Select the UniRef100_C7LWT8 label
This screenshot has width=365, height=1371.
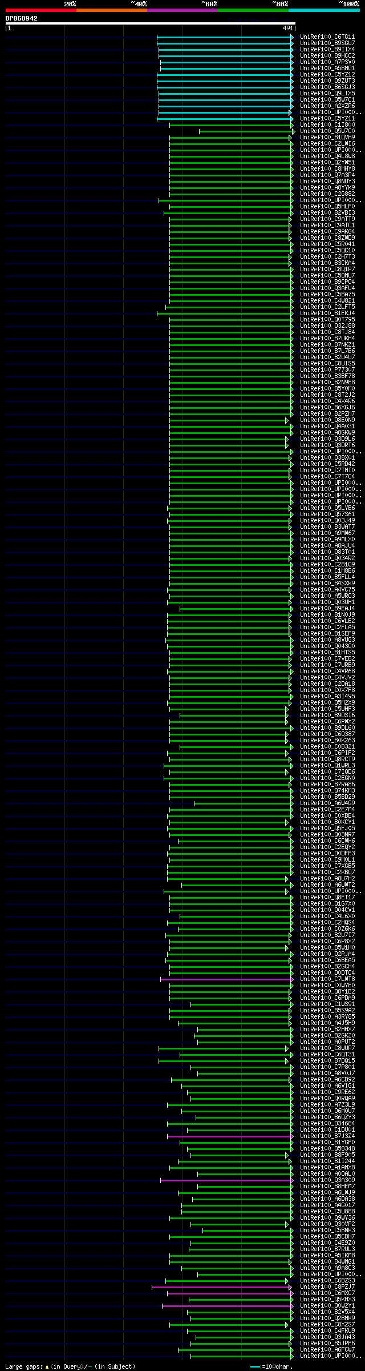(x=327, y=979)
